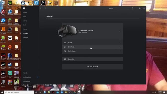This screenshot has width=167, height=94.
Task: Open Steam desktop shortcut
Action: 10,65
